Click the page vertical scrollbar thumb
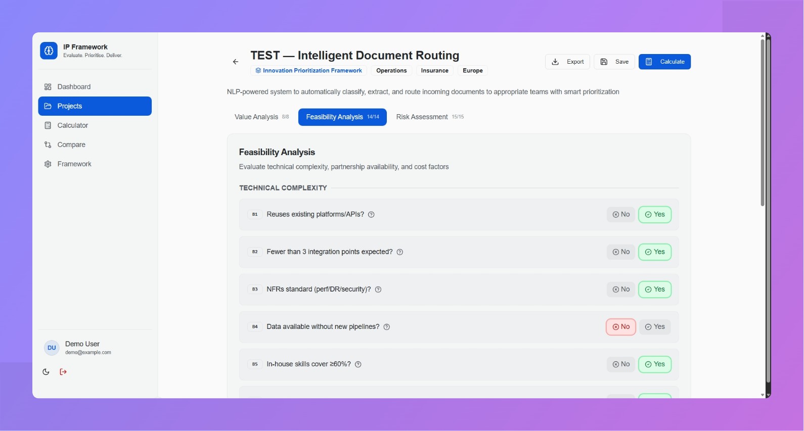This screenshot has width=804, height=431. coord(763,121)
